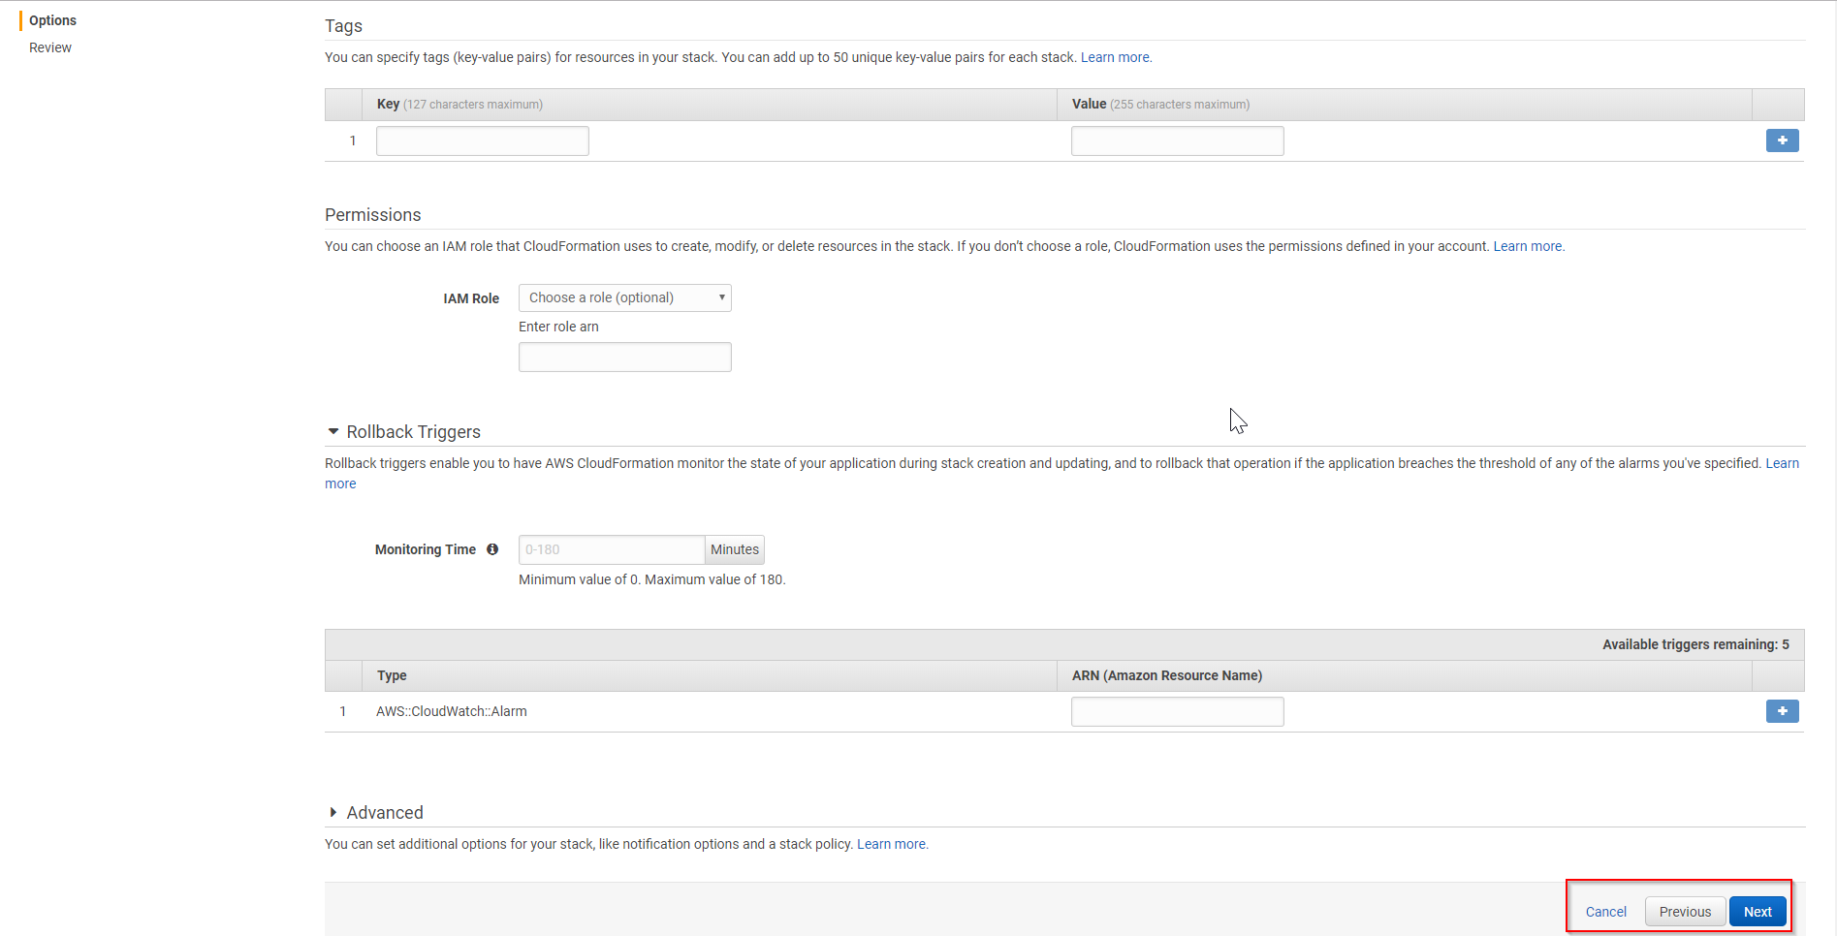Click the plus icon in Tags row
This screenshot has width=1837, height=936.
[x=1782, y=140]
